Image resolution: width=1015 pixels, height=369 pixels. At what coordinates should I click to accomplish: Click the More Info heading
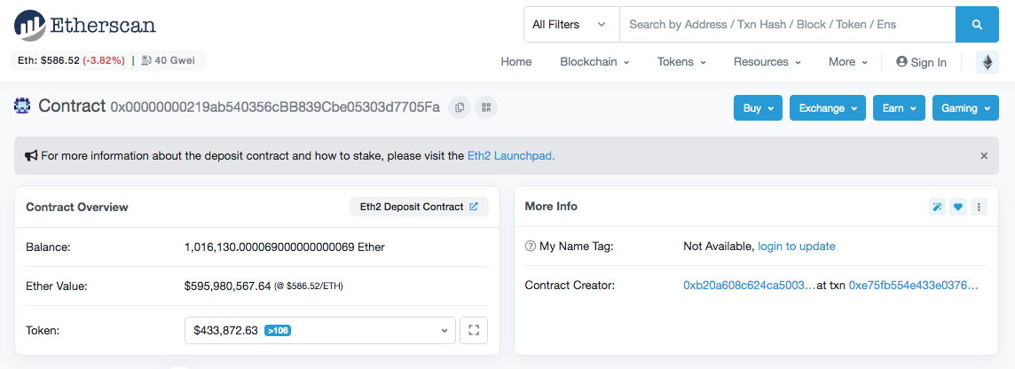point(551,207)
